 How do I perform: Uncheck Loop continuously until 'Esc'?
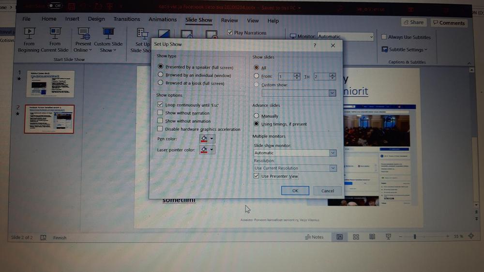pyautogui.click(x=161, y=105)
